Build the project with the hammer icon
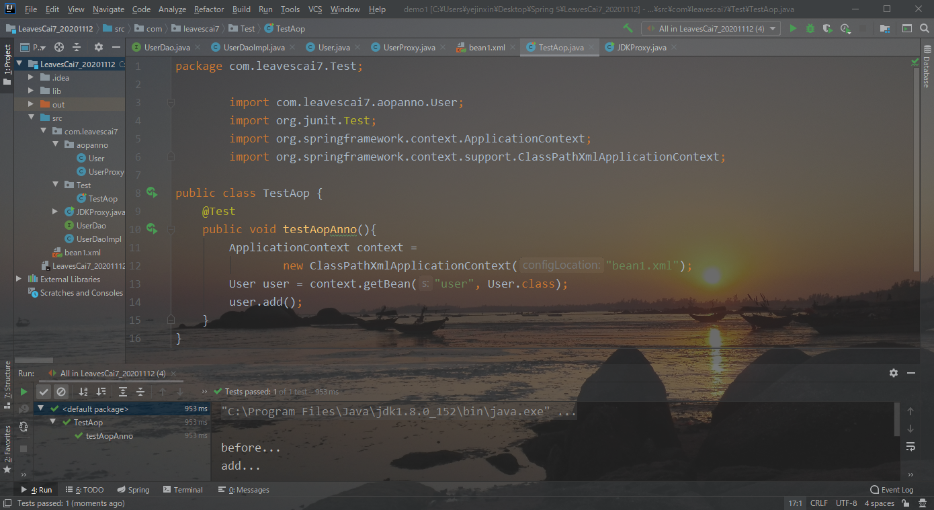934x510 pixels. point(628,28)
